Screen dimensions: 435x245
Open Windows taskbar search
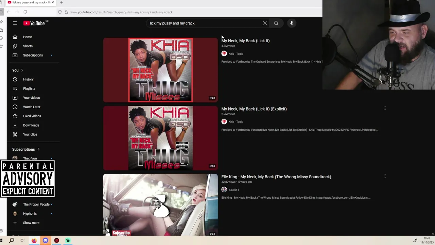pyautogui.click(x=12, y=241)
